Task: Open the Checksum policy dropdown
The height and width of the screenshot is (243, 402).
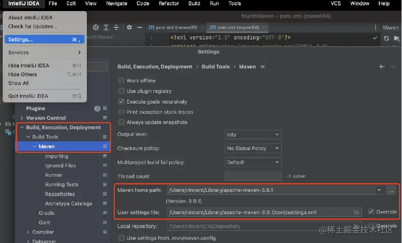Action: pyautogui.click(x=253, y=148)
